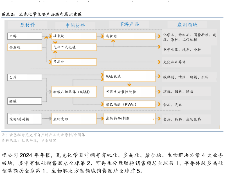Click the 光伏和半导体 application text

coord(174,62)
